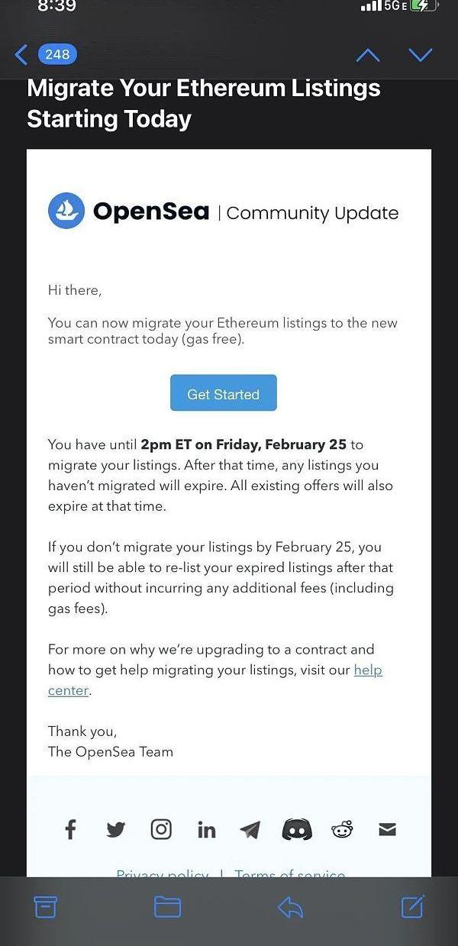Screen dimensions: 458x946
Task: Open the Terms of service link
Action: click(290, 874)
